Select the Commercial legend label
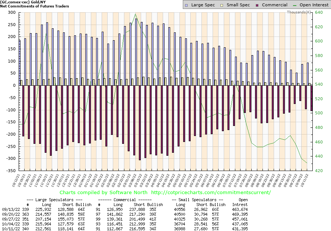 tap(274, 5)
